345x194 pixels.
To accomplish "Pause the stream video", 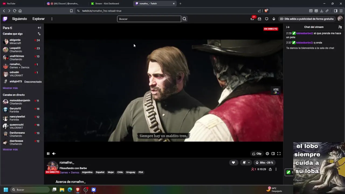I will pyautogui.click(x=48, y=154).
